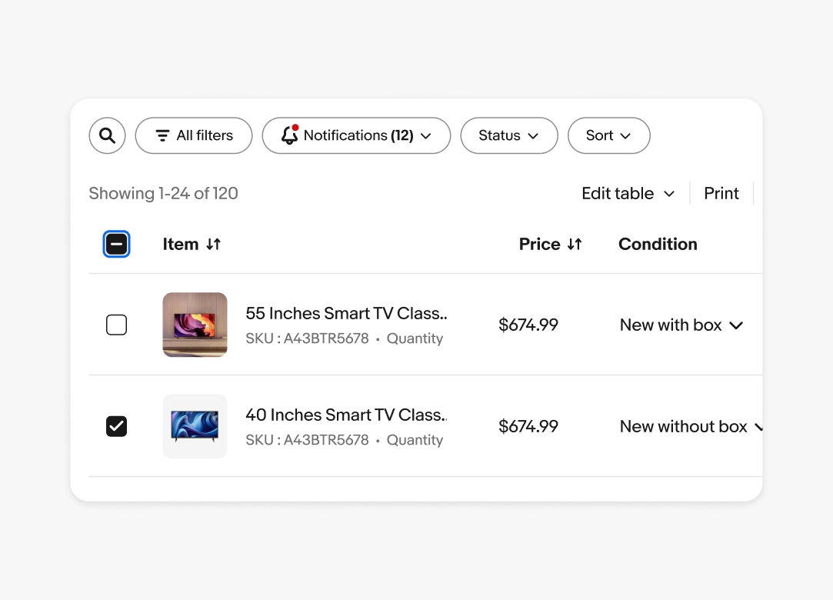Click the search magnifier icon
Image resolution: width=833 pixels, height=600 pixels.
pos(107,135)
